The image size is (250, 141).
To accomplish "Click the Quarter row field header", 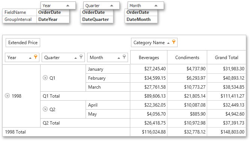I will point(63,57).
